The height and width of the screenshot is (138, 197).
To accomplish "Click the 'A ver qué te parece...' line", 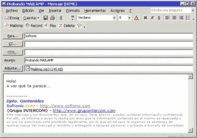I will [x=28, y=86].
